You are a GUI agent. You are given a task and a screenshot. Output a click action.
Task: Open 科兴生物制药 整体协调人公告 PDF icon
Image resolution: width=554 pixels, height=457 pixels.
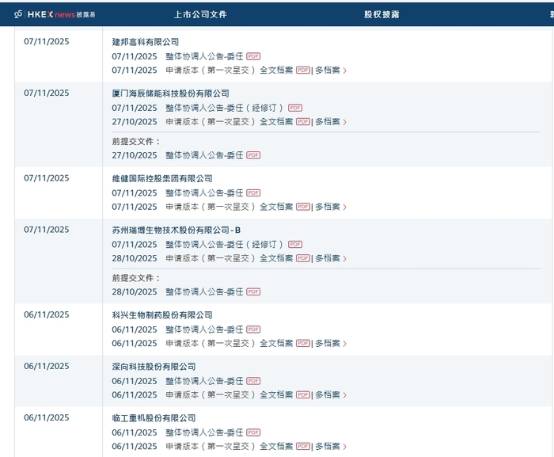pos(253,329)
